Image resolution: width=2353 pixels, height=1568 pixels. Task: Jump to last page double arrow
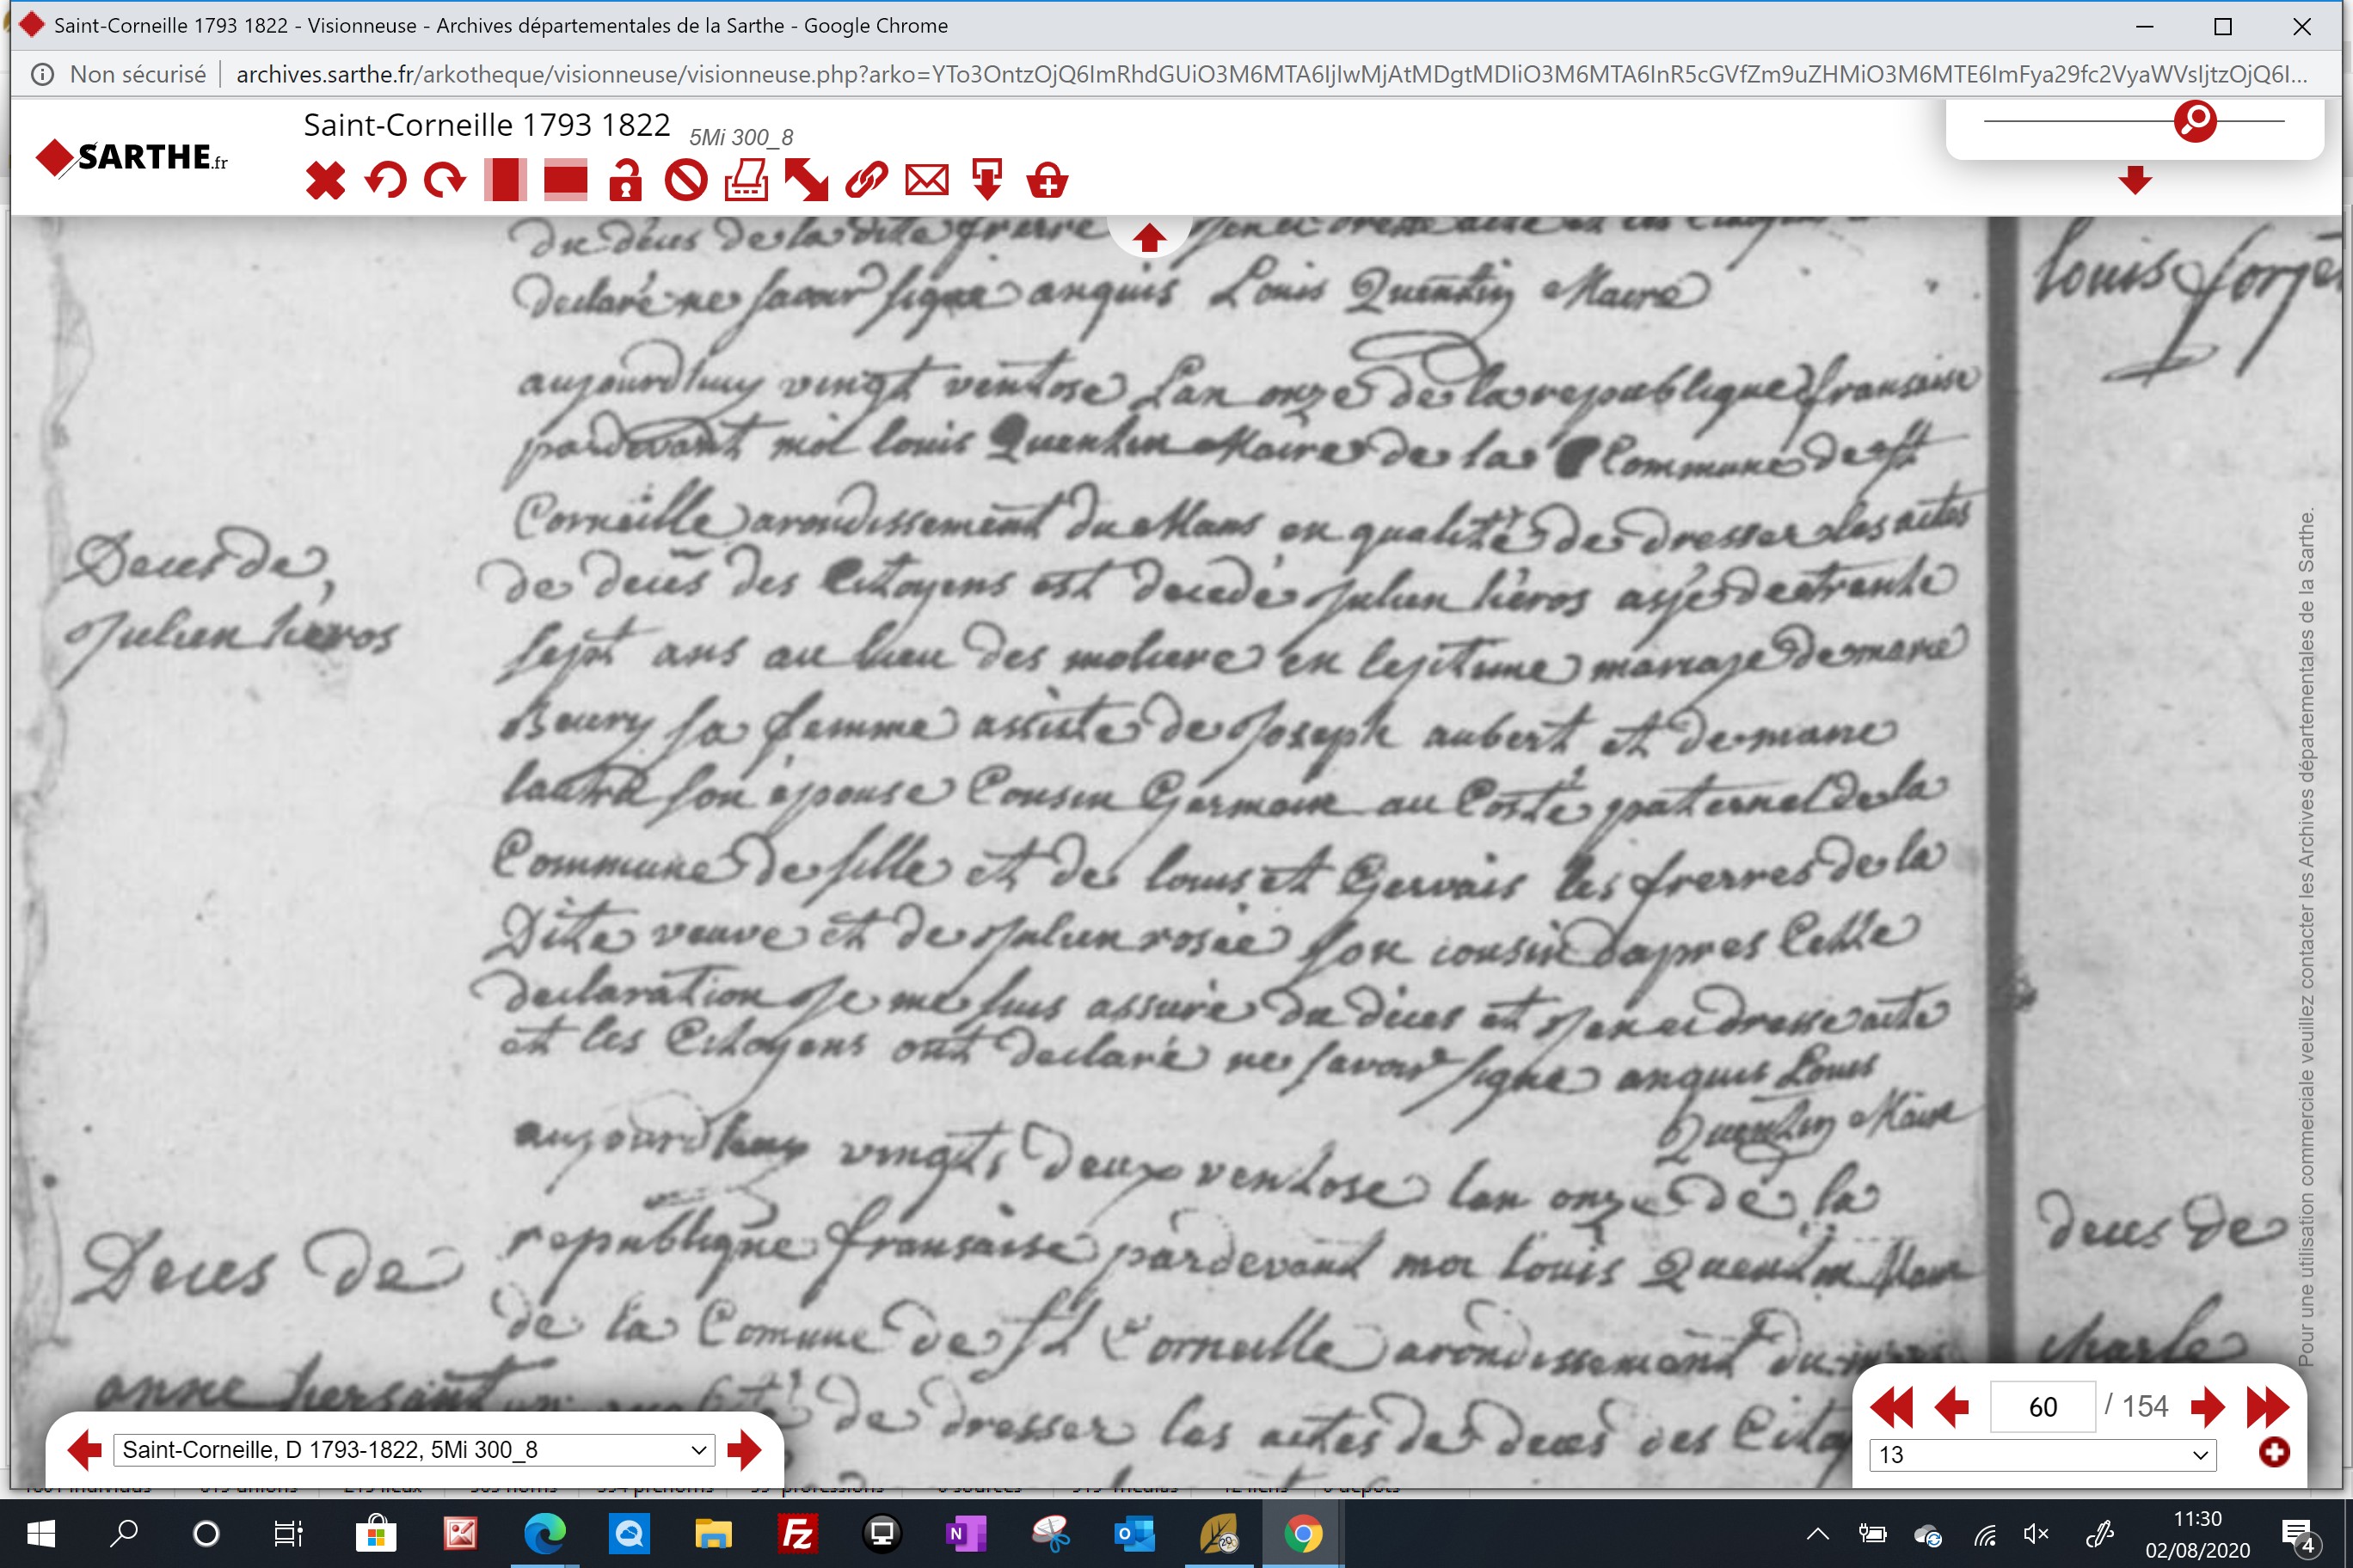(x=2267, y=1407)
